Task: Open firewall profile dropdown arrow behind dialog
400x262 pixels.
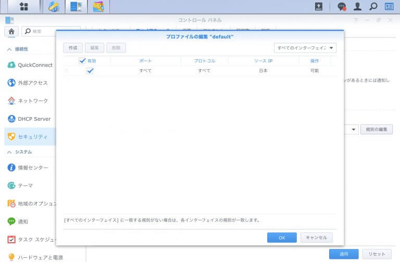Action: tap(353, 130)
